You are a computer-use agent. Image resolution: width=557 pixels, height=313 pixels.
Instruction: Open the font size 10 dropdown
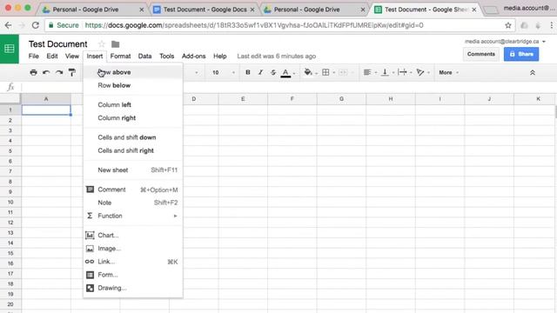point(223,72)
